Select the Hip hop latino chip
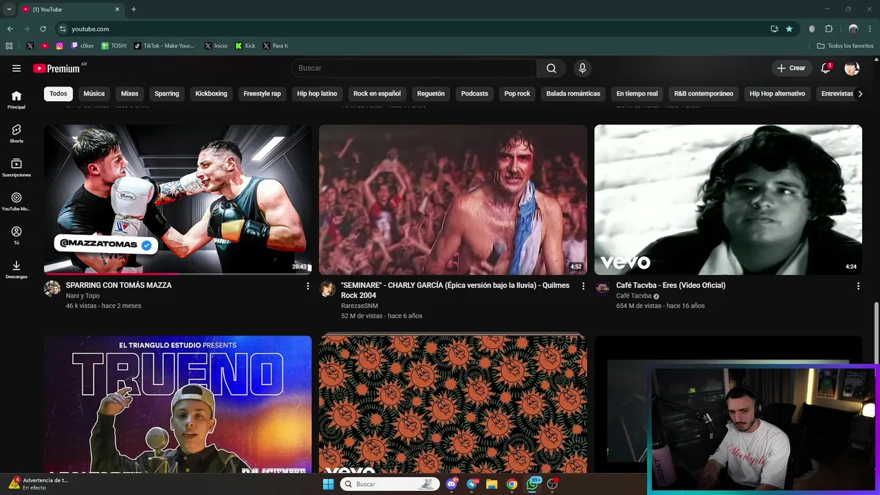Image resolution: width=880 pixels, height=495 pixels. click(x=317, y=93)
